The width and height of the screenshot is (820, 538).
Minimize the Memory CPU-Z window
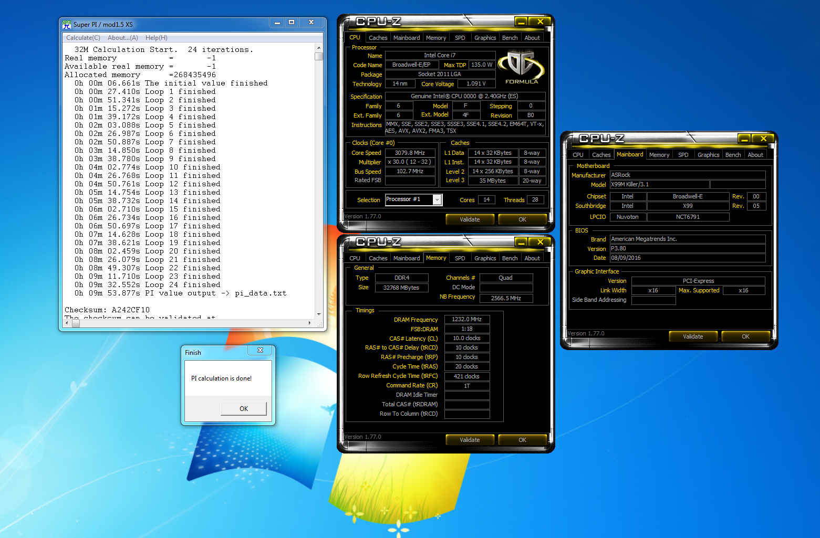[521, 242]
